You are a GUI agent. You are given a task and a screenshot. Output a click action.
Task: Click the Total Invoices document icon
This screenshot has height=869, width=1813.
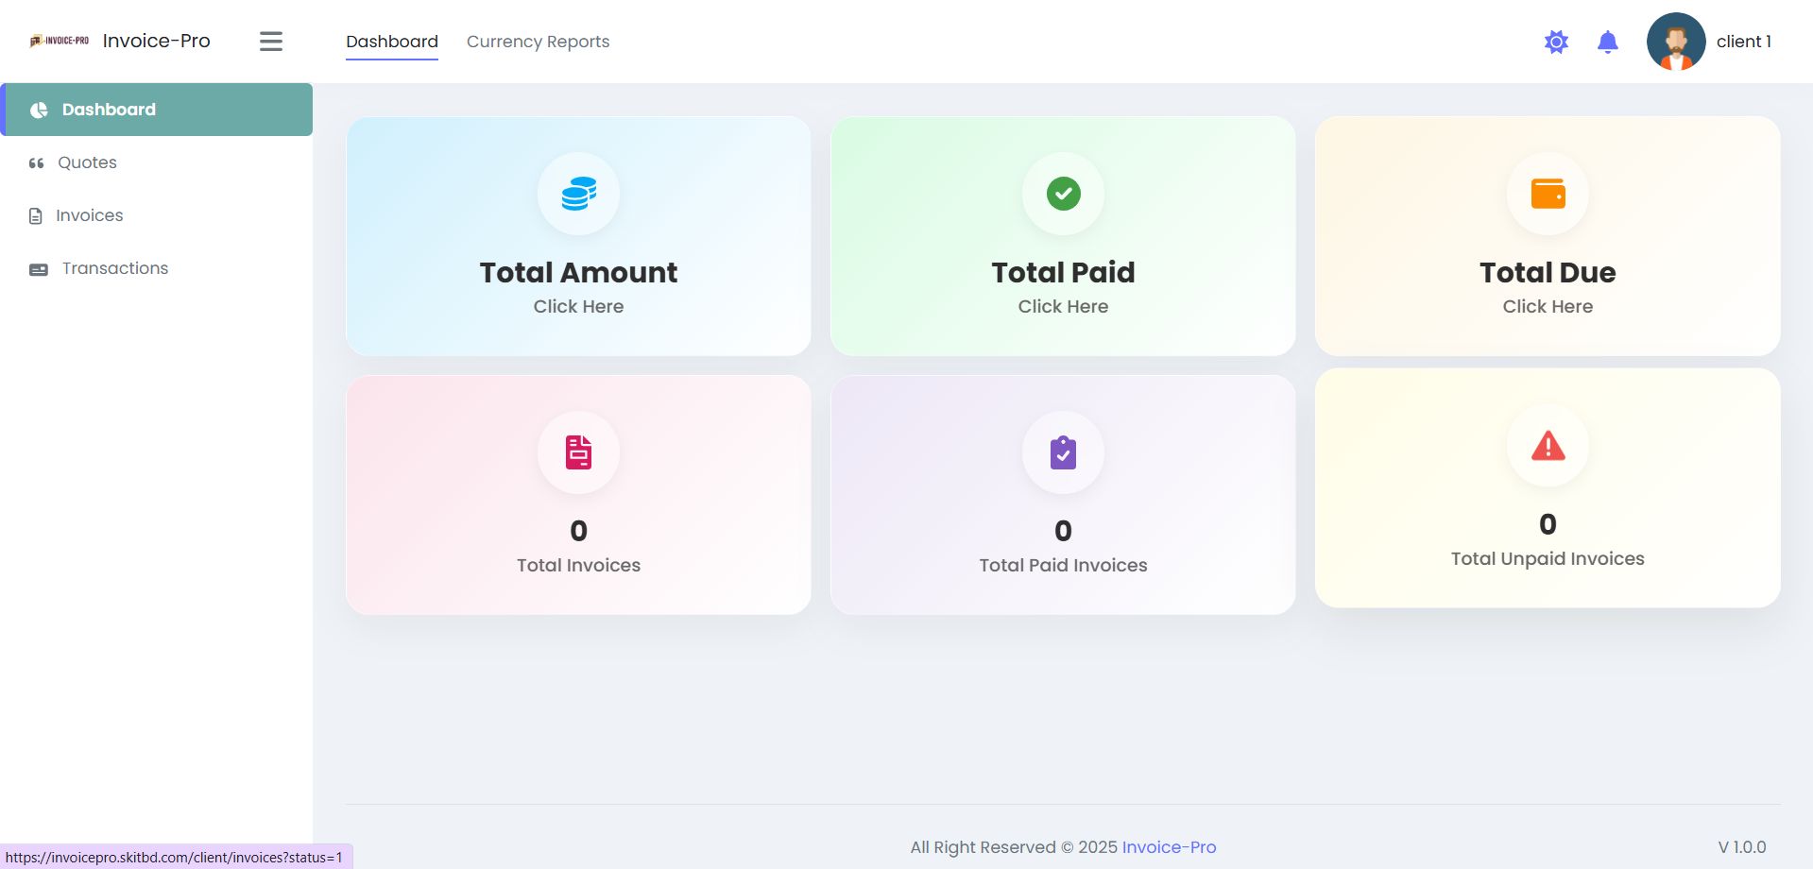point(578,452)
